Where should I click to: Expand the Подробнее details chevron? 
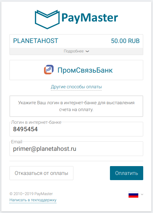87,51
